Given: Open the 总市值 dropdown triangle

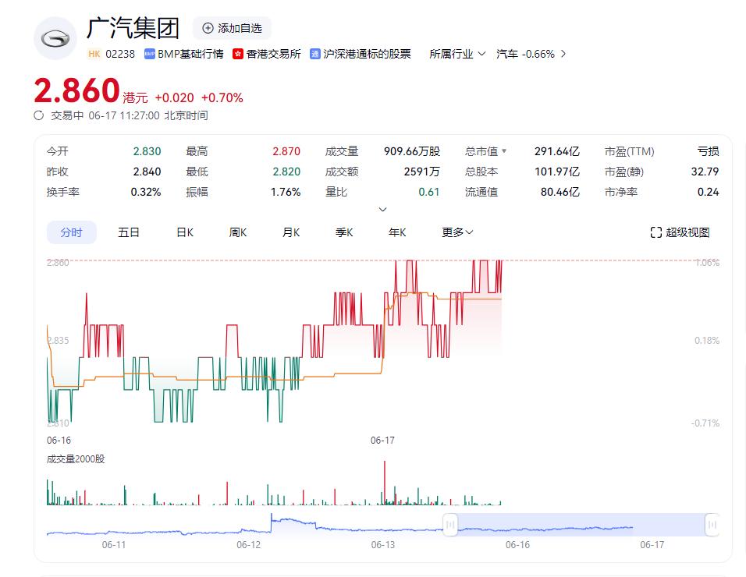Looking at the screenshot, I should [504, 151].
